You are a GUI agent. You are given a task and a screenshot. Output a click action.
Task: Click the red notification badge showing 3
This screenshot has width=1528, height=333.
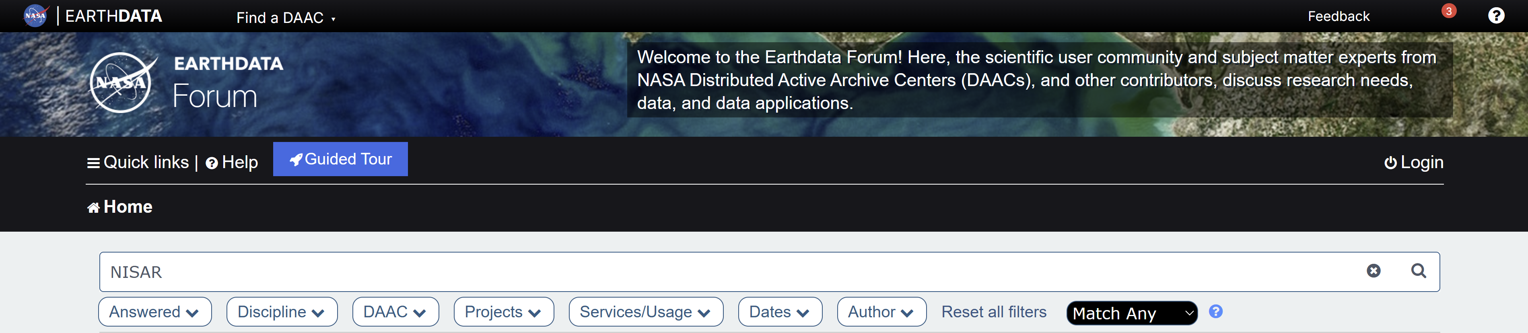(1448, 11)
